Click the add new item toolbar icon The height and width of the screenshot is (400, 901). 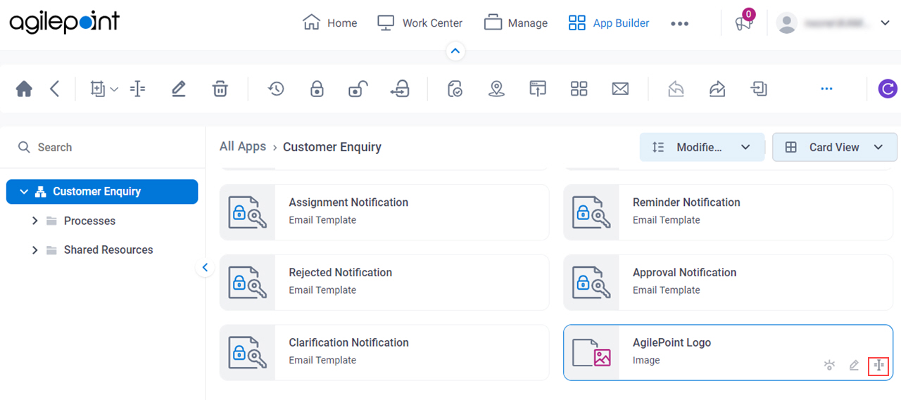97,89
